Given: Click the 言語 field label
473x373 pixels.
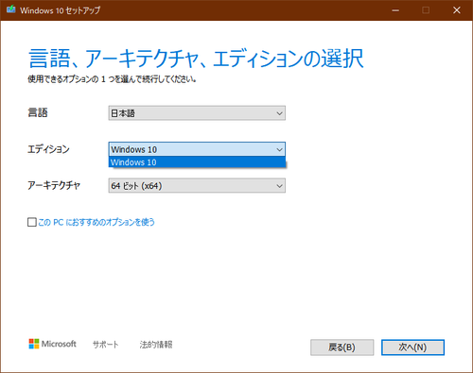Looking at the screenshot, I should click(x=38, y=112).
